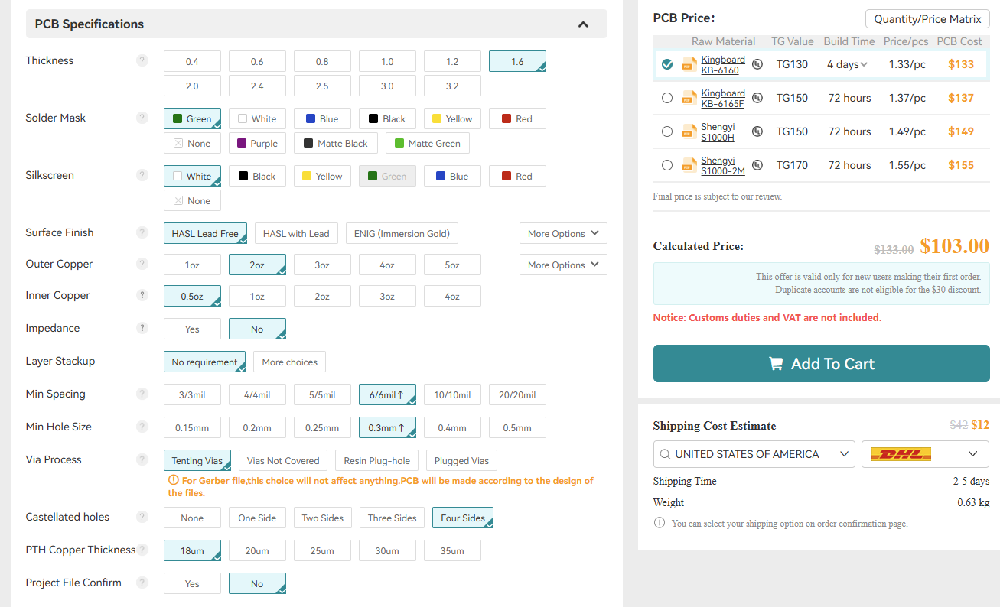Select ENIG (Immersion Gold) surface finish

(402, 234)
